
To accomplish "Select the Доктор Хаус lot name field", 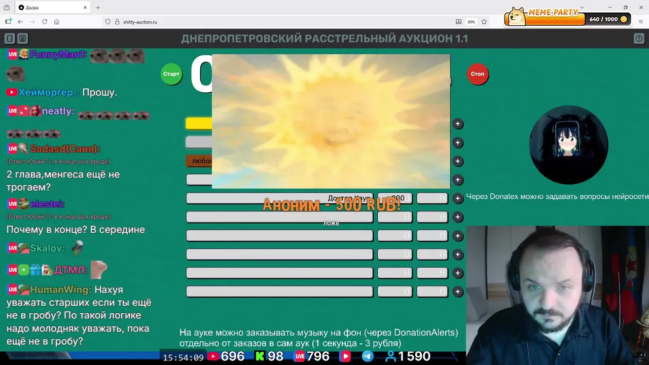I will (x=279, y=198).
